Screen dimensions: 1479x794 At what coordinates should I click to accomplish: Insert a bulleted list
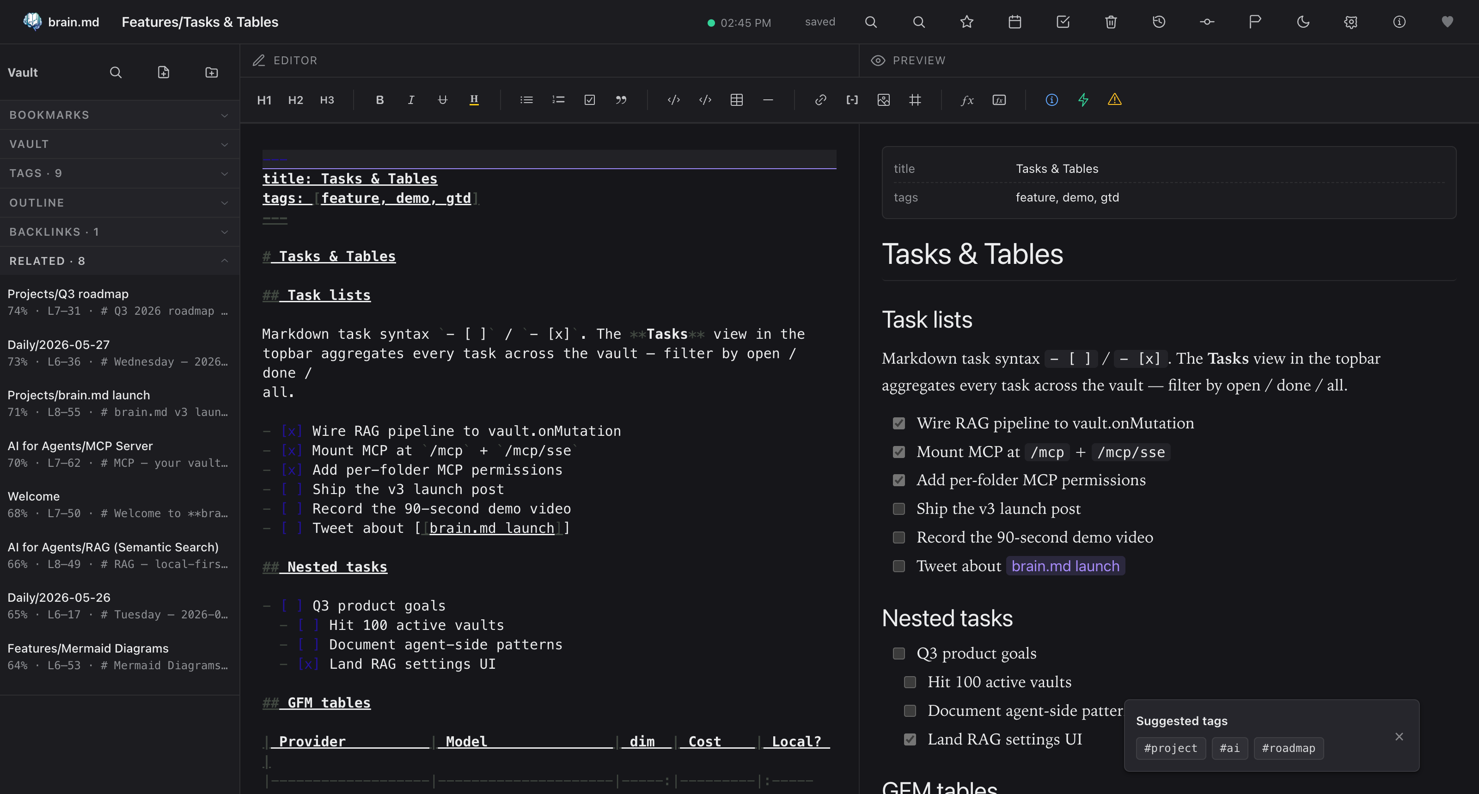point(526,100)
